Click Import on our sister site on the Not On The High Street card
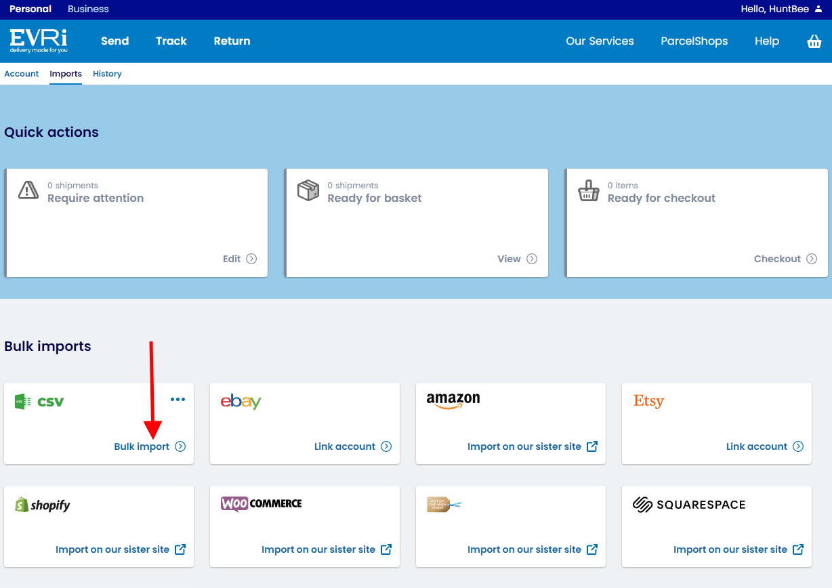Image resolution: width=832 pixels, height=588 pixels. coord(524,549)
